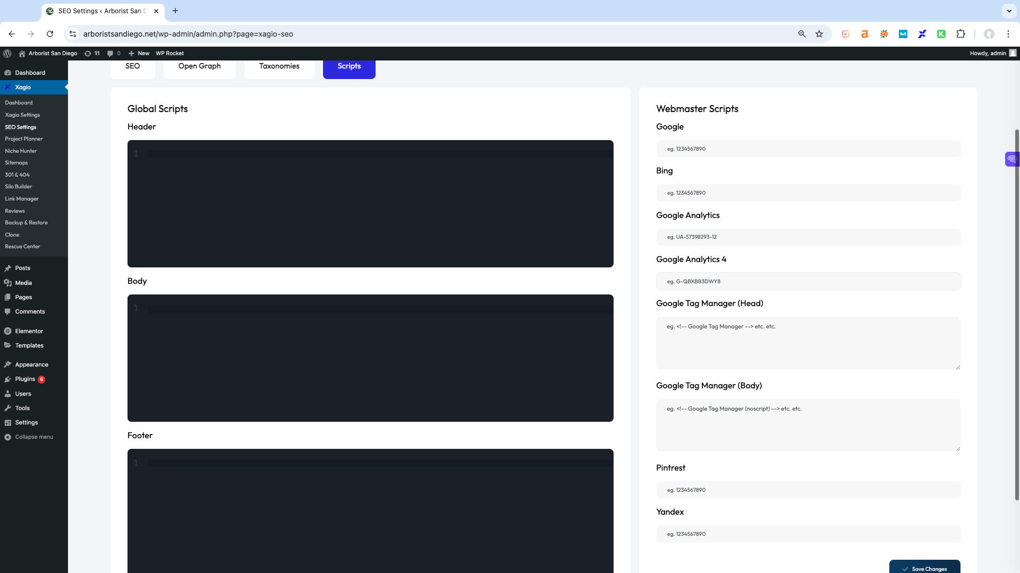Open Xagio main menu item
Screen dimensions: 1020x573
pyautogui.click(x=34, y=87)
